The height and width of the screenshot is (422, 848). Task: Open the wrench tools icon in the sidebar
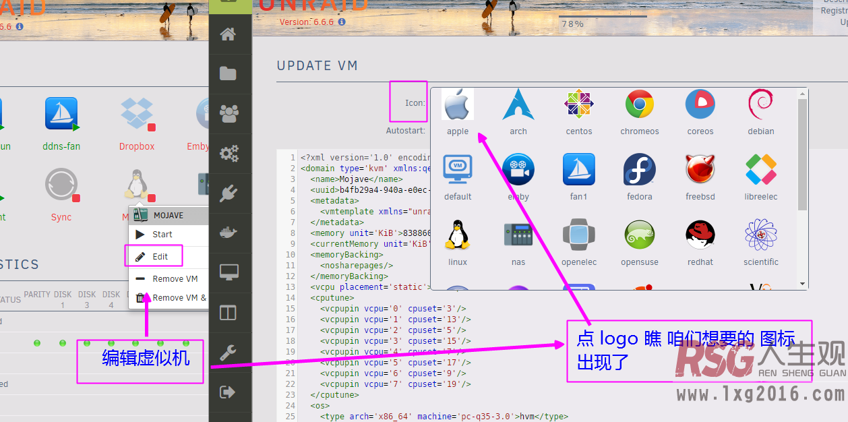pyautogui.click(x=229, y=352)
